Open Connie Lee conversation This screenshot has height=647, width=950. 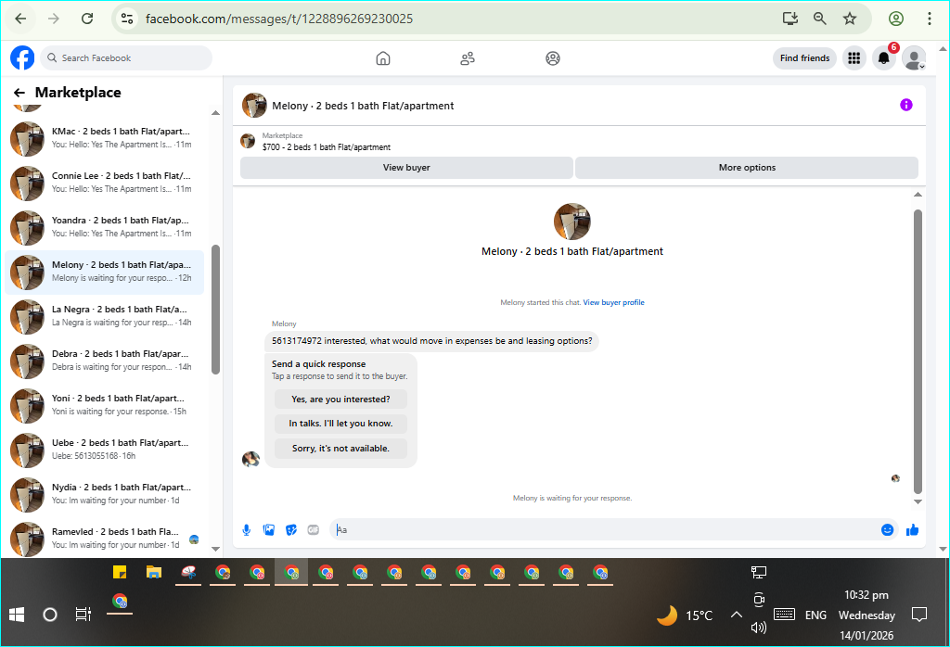click(x=104, y=183)
